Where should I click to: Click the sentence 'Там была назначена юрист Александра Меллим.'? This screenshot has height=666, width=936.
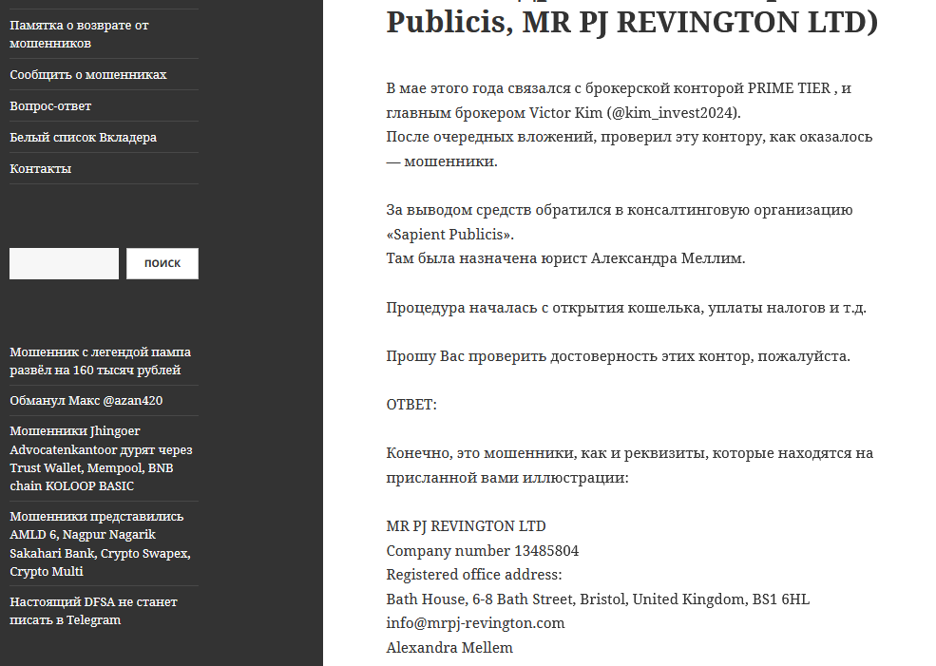(x=566, y=258)
